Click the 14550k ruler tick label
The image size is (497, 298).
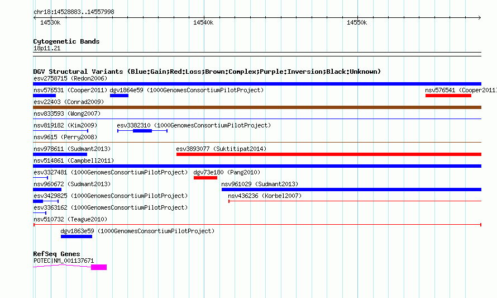click(x=357, y=22)
